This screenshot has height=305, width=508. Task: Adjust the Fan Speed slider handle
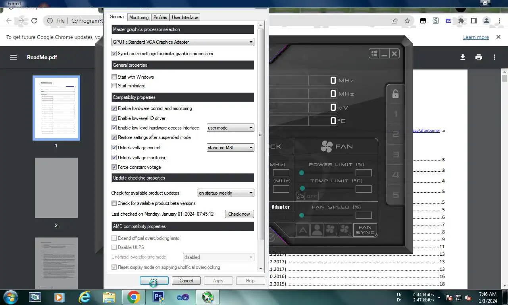302,215
